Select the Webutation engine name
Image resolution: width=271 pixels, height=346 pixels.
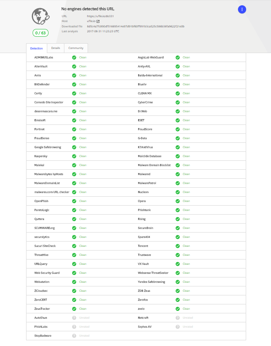pos(42,282)
